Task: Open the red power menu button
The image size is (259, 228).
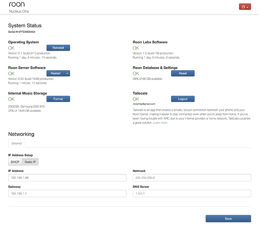Action: coord(245,7)
